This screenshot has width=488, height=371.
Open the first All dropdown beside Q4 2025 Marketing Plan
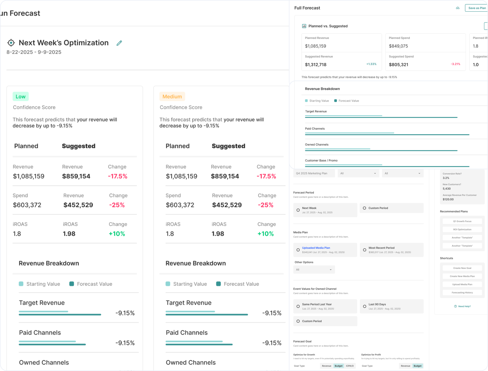coord(358,173)
